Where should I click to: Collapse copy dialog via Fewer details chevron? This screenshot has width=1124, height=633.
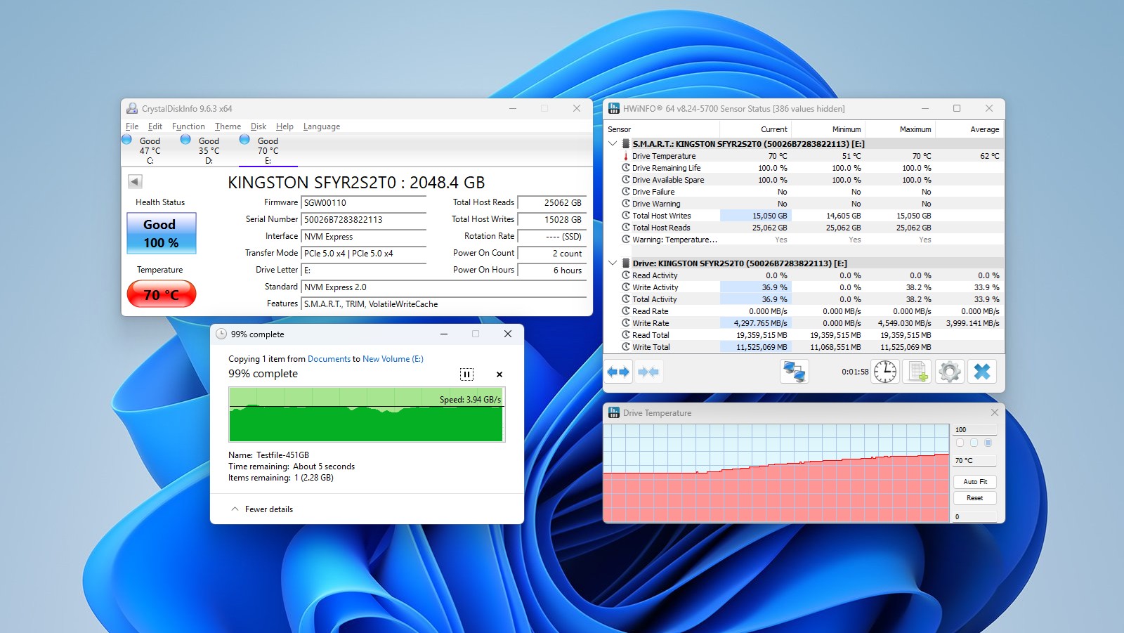coord(235,509)
